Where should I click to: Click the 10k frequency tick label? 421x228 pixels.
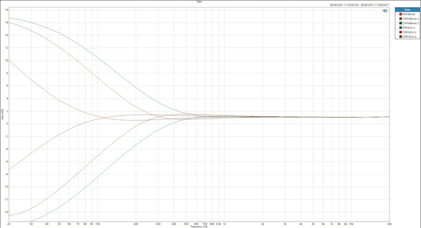coord(351,224)
